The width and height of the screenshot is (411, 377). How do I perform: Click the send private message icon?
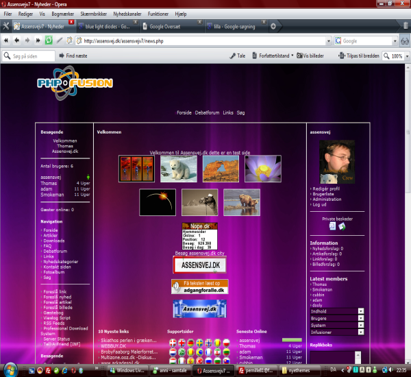coord(342,226)
